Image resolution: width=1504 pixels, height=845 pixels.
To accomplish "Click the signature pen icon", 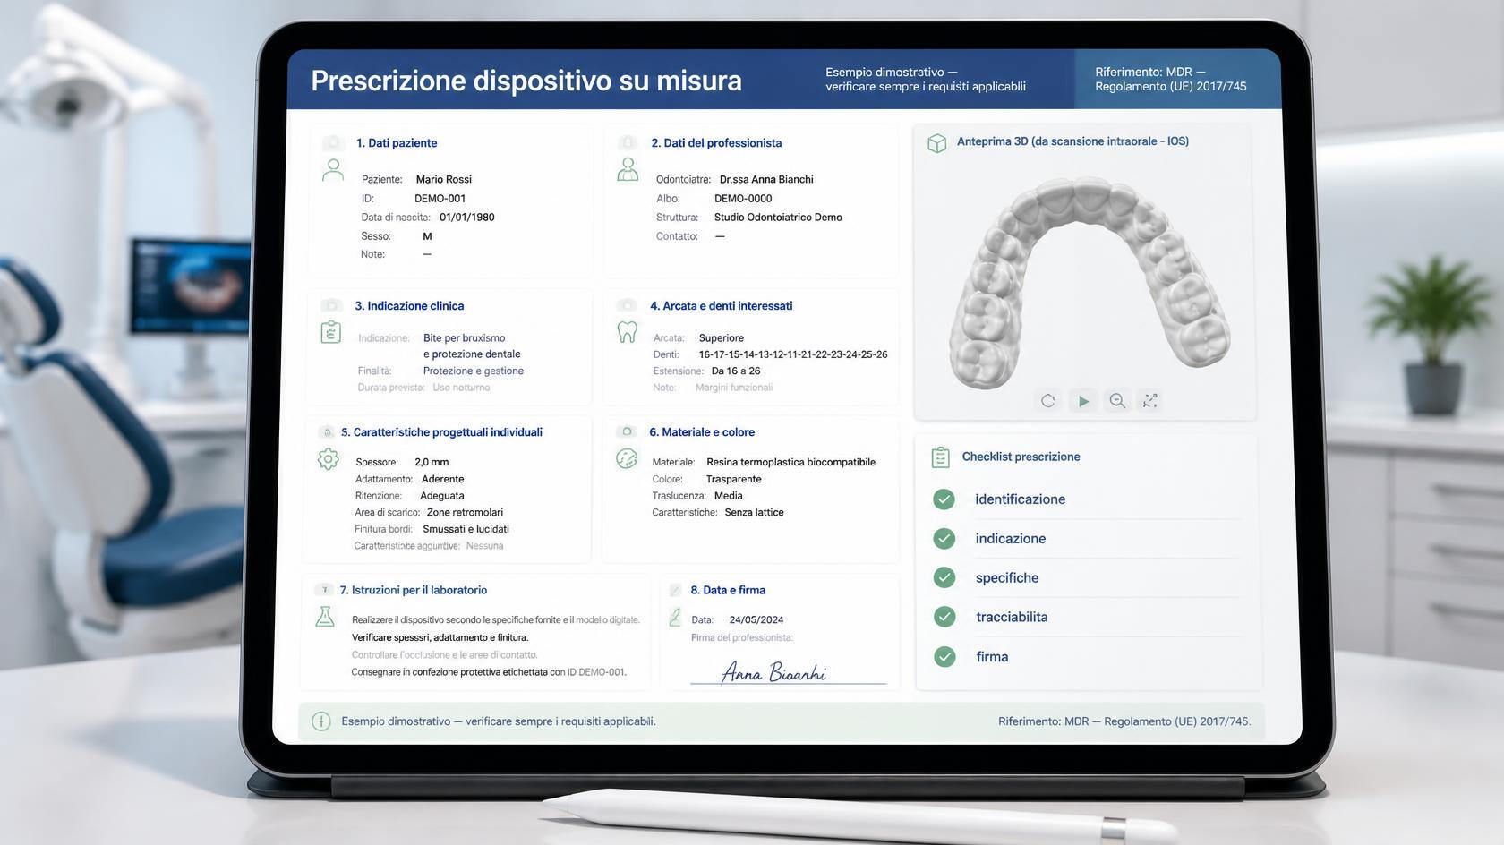I will pos(675,618).
